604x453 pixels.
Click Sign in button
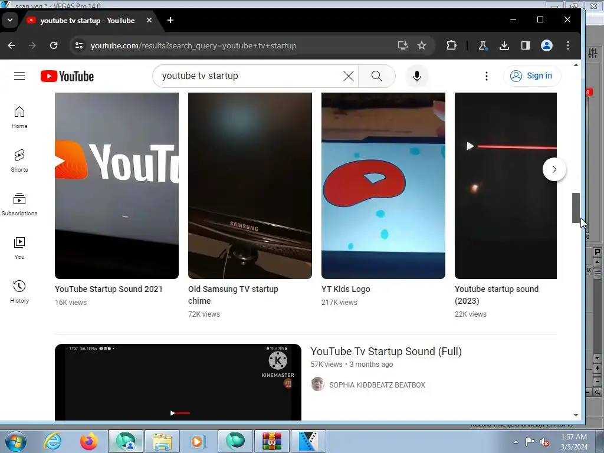[x=532, y=76]
